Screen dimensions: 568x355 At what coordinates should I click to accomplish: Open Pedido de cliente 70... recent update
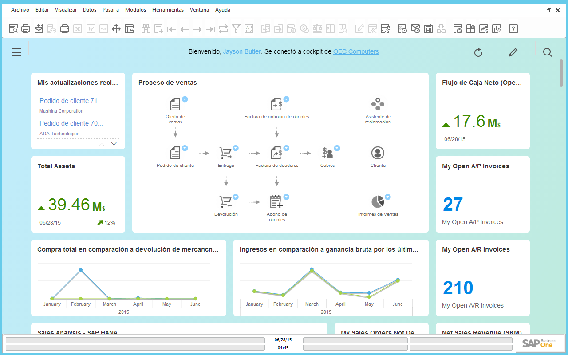pyautogui.click(x=71, y=123)
